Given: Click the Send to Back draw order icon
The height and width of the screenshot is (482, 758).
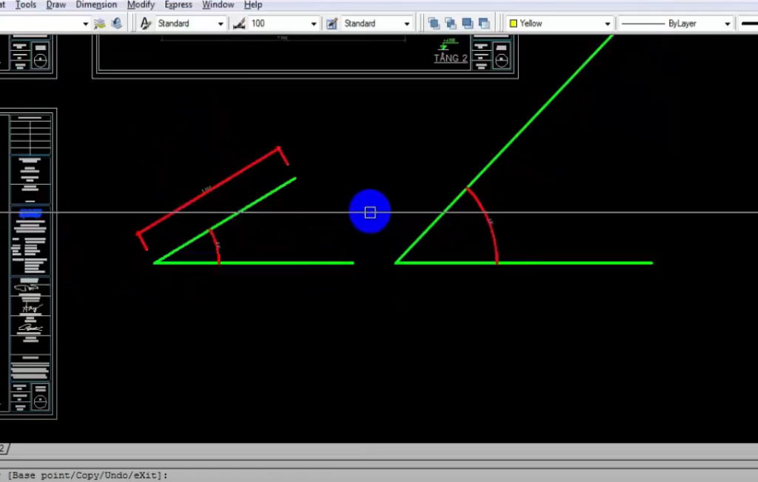Looking at the screenshot, I should [x=451, y=23].
